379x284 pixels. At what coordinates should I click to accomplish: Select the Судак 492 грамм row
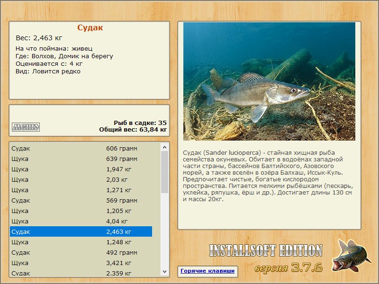pyautogui.click(x=81, y=252)
